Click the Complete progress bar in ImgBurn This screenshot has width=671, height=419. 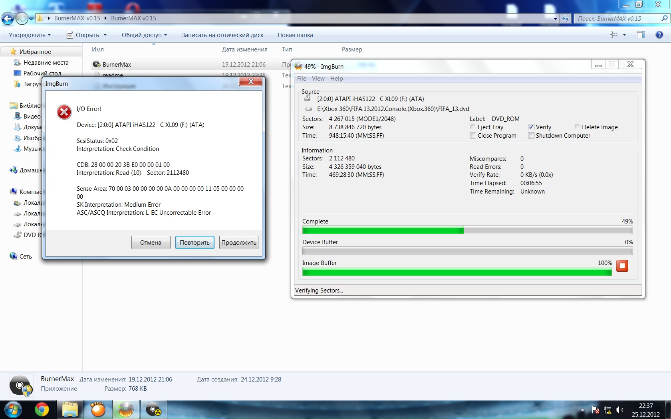pos(467,230)
